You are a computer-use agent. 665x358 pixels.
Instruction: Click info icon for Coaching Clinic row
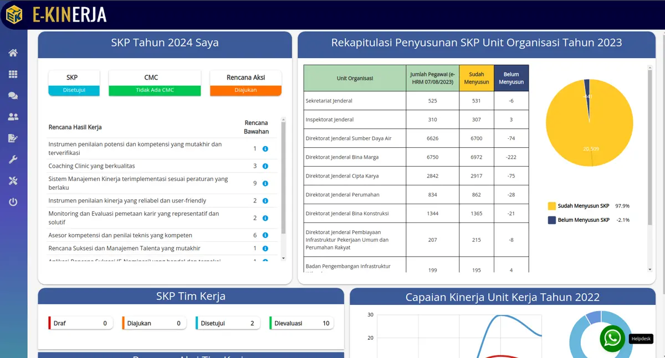265,166
